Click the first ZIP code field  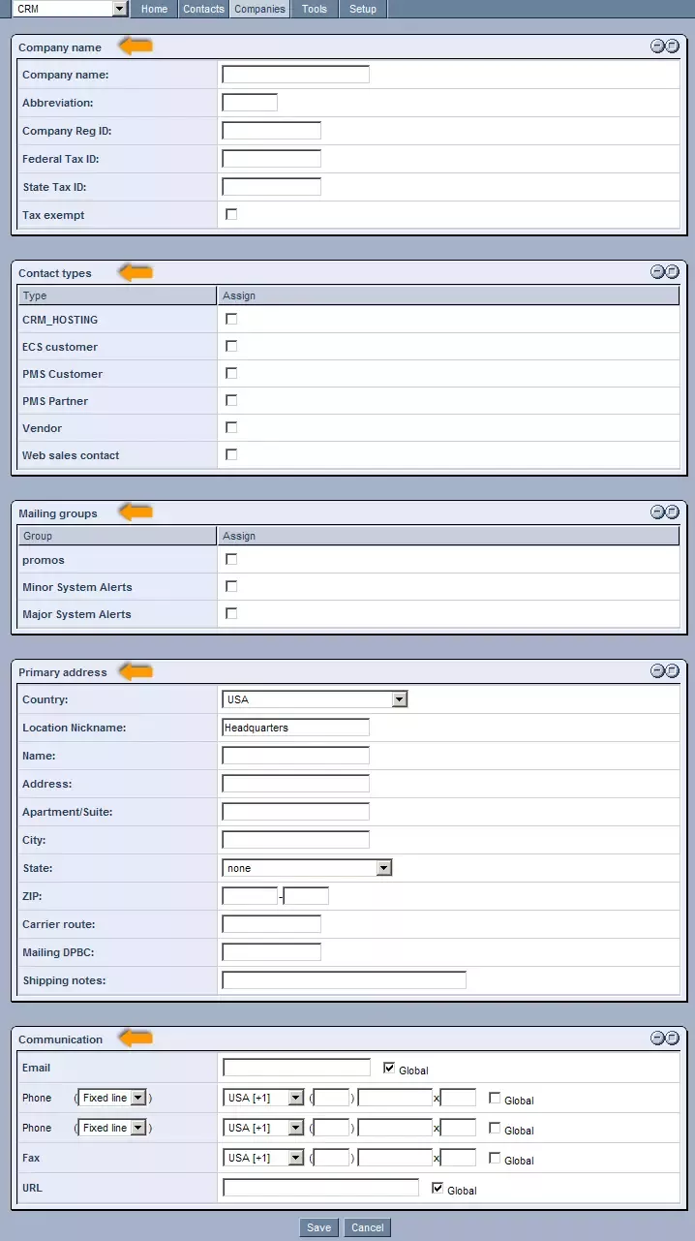click(250, 896)
